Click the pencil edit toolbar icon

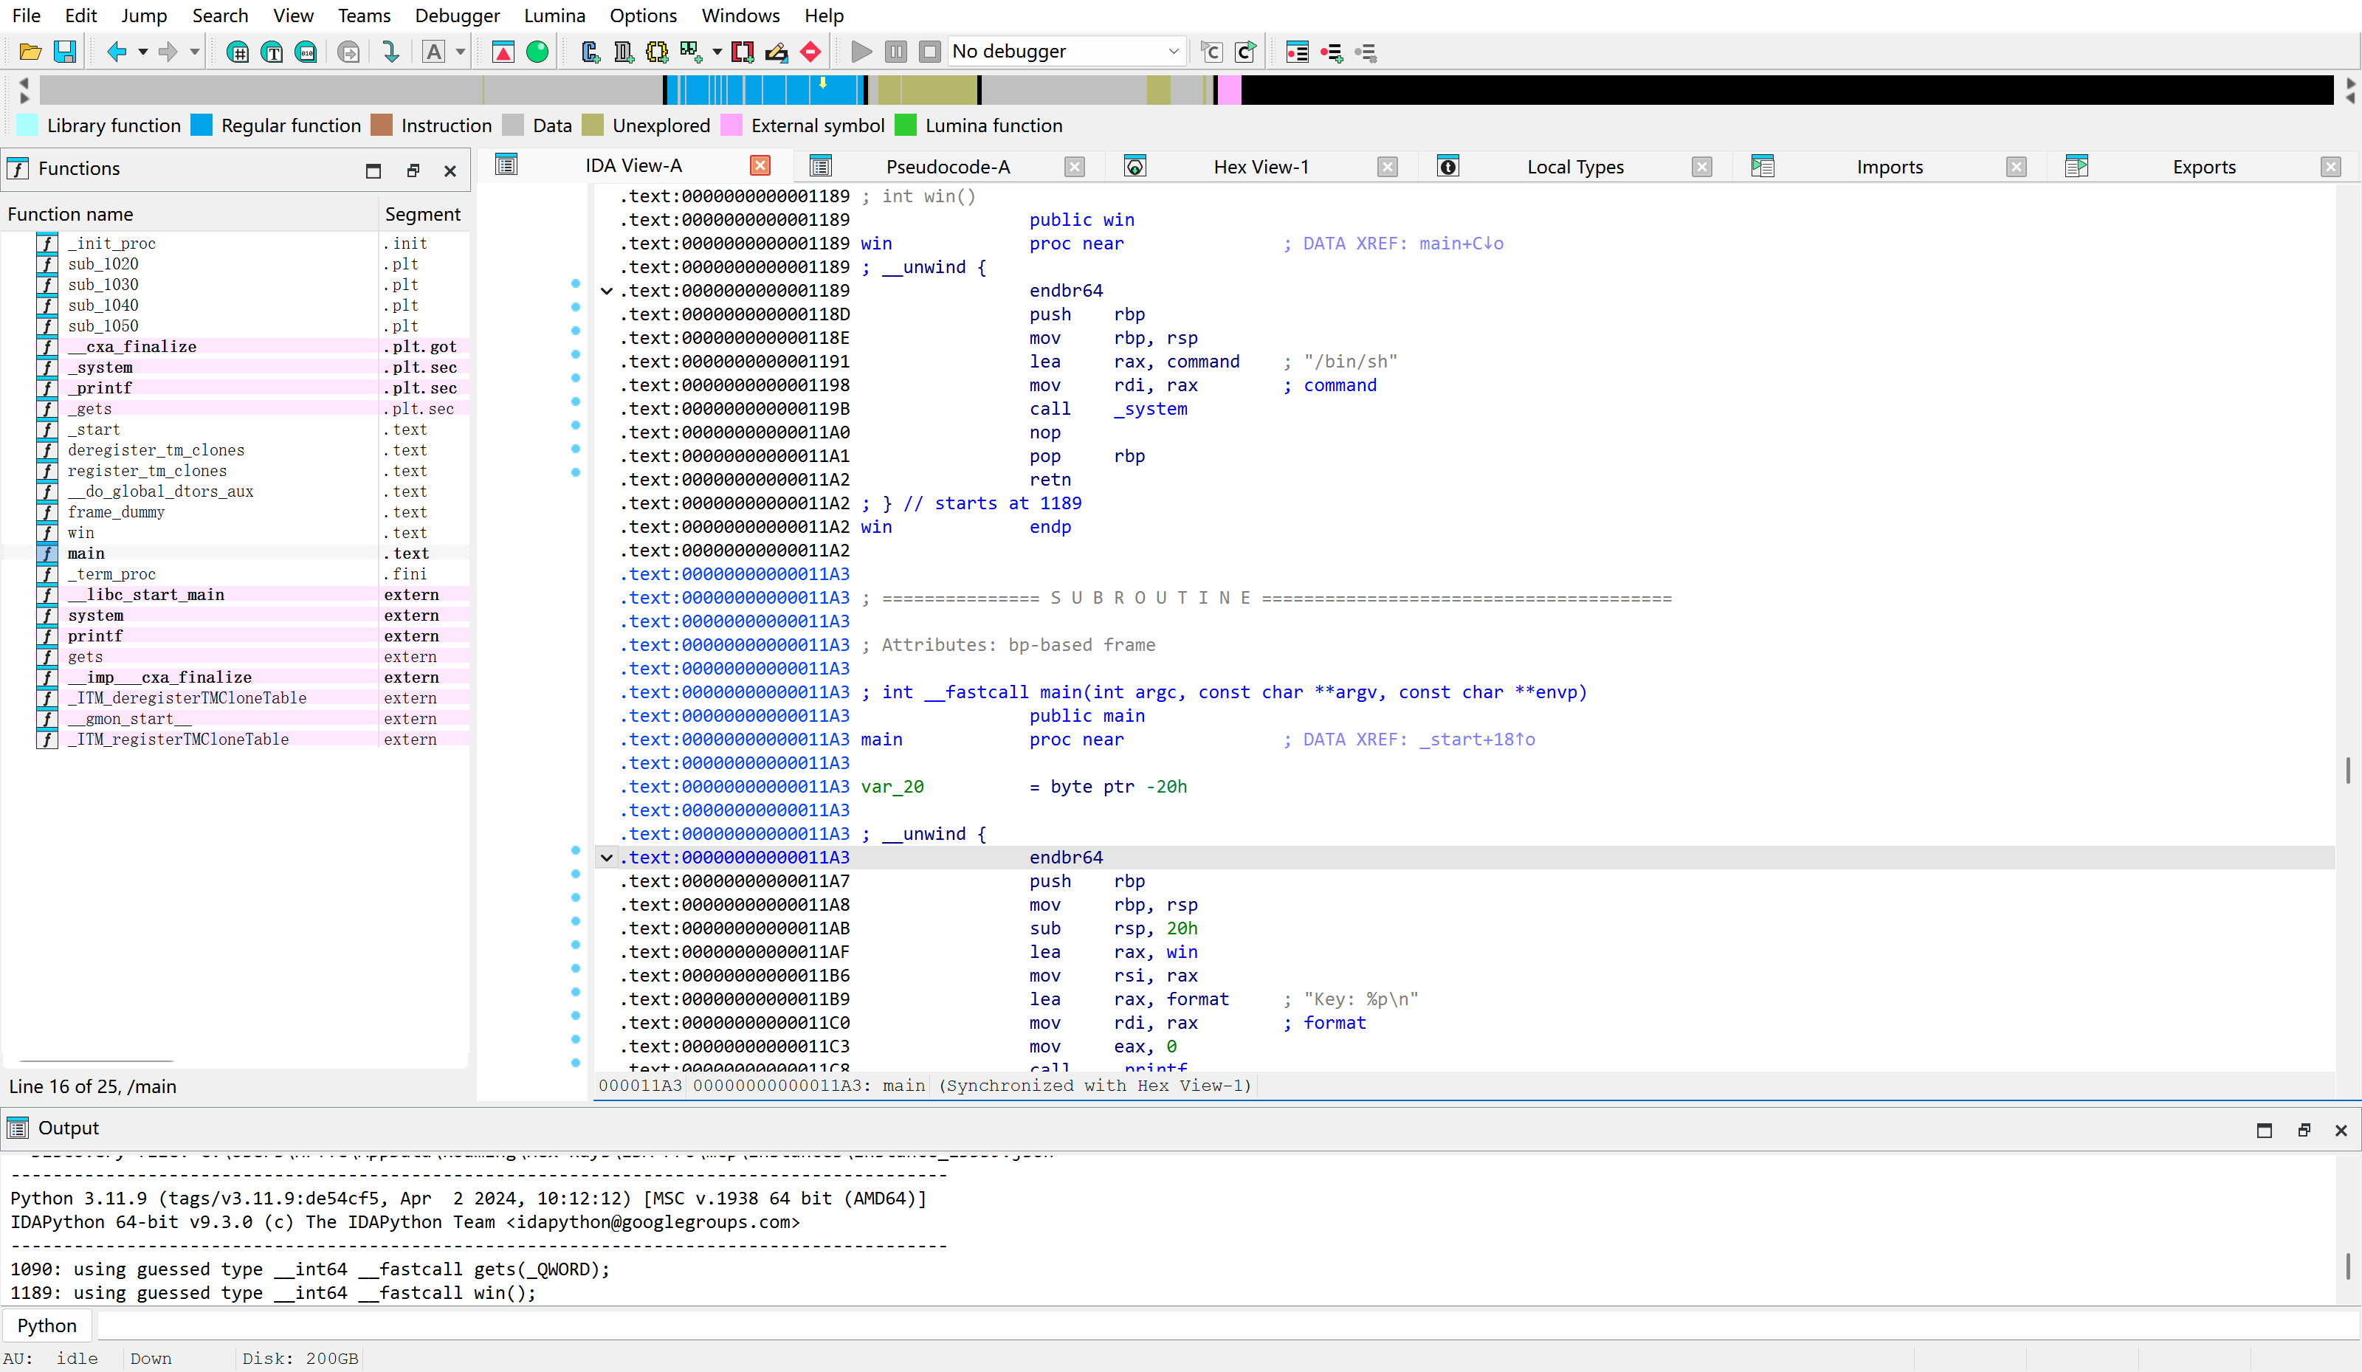pyautogui.click(x=776, y=52)
